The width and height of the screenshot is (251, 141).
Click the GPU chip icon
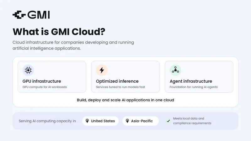[x=28, y=70]
